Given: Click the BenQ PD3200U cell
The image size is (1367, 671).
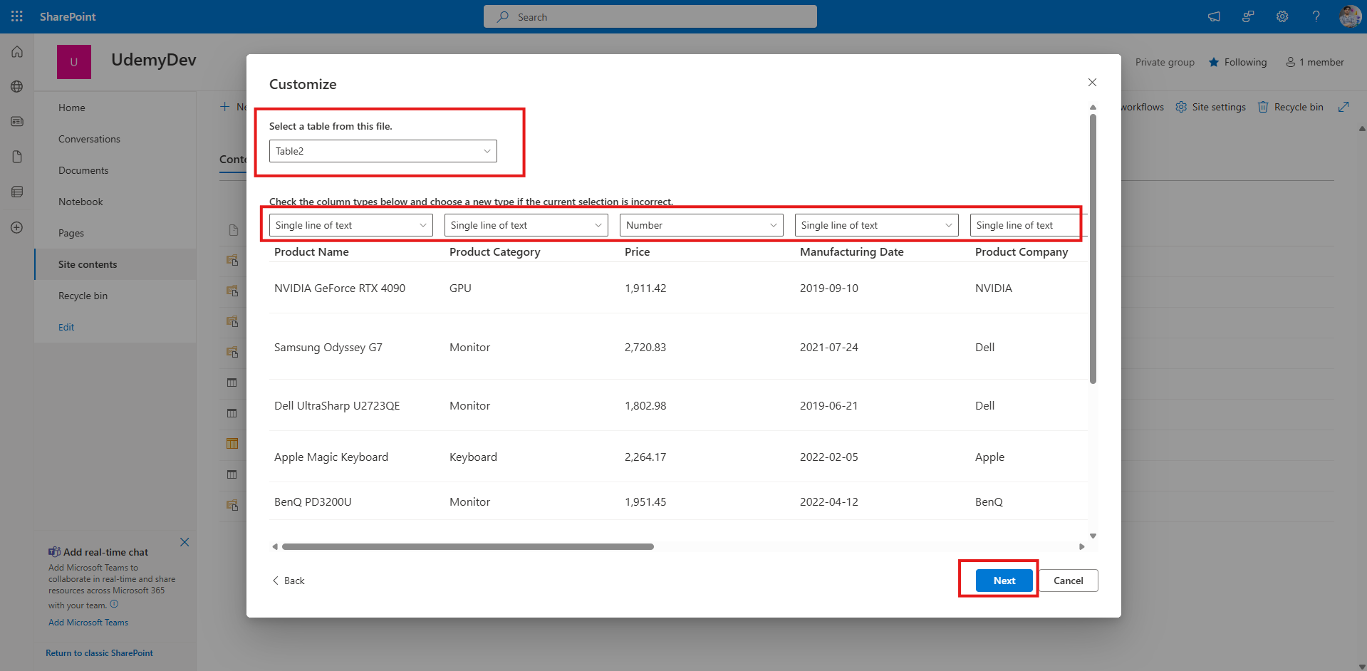Looking at the screenshot, I should [x=313, y=502].
